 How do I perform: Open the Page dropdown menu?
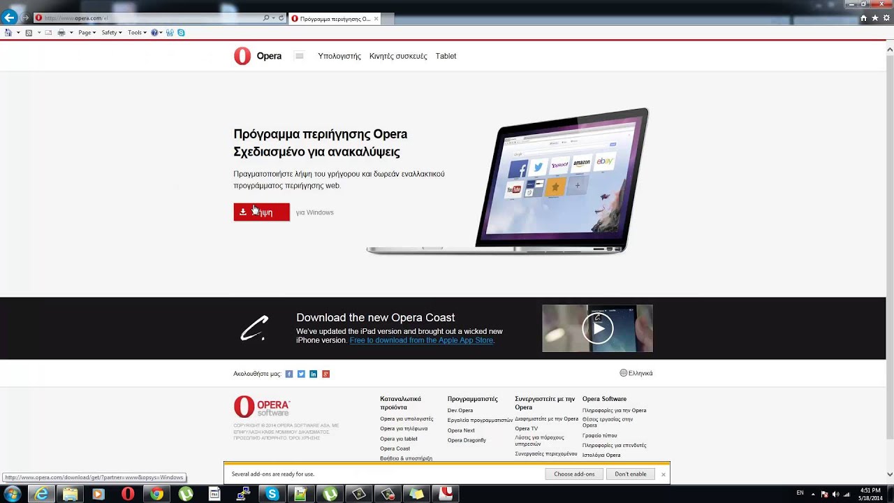coord(87,33)
